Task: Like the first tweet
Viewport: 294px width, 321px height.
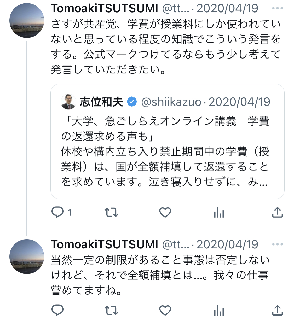Action: tap(165, 212)
